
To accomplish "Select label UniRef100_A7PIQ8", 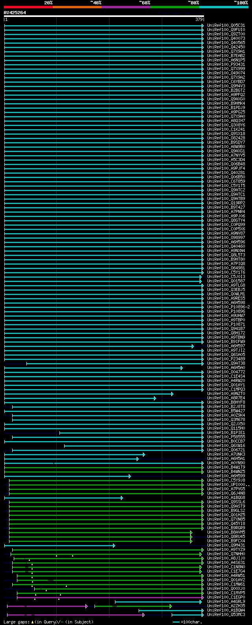I will point(226,263).
